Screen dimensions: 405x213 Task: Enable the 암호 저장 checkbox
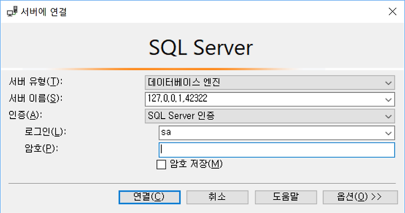pyautogui.click(x=161, y=165)
